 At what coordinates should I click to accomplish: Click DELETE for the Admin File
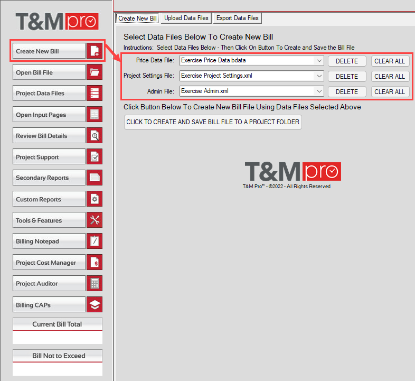(x=347, y=92)
